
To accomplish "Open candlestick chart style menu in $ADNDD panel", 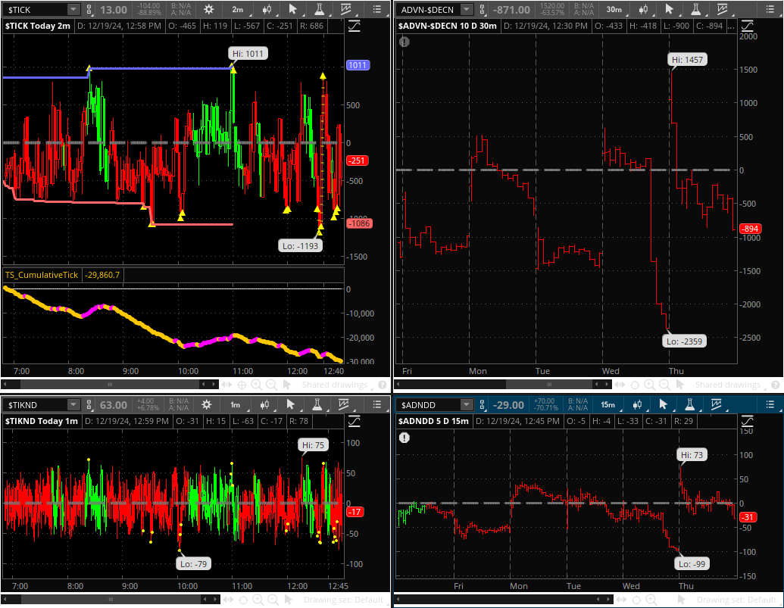I will click(x=637, y=404).
